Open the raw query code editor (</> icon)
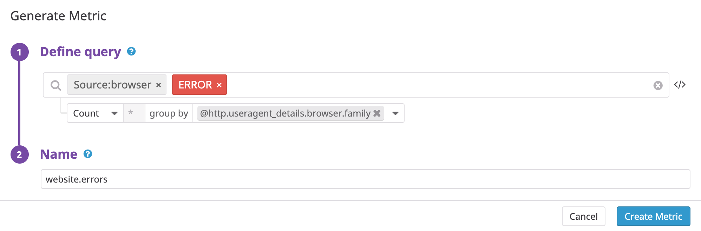 [680, 84]
